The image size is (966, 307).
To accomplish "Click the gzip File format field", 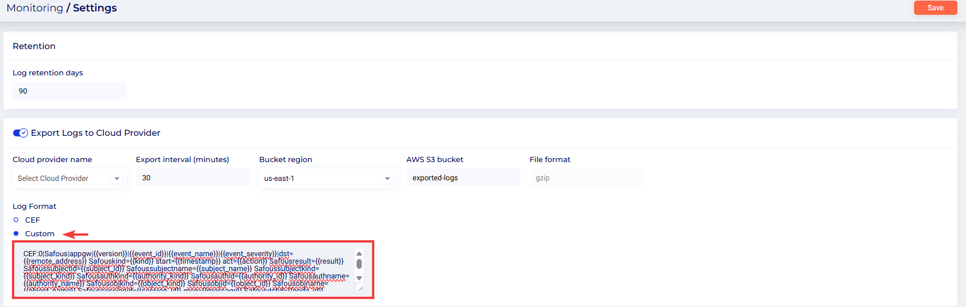I will point(586,178).
